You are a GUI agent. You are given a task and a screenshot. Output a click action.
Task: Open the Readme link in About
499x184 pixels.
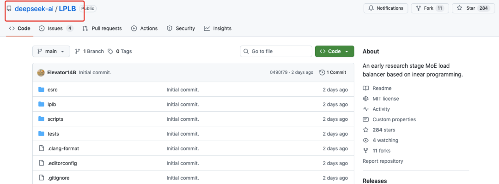pos(382,89)
